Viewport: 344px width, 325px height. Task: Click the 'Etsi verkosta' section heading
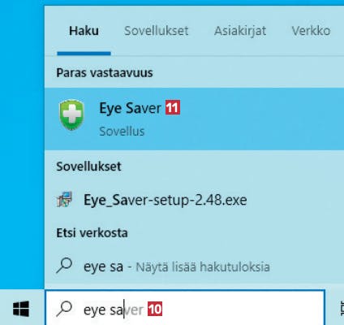92,233
